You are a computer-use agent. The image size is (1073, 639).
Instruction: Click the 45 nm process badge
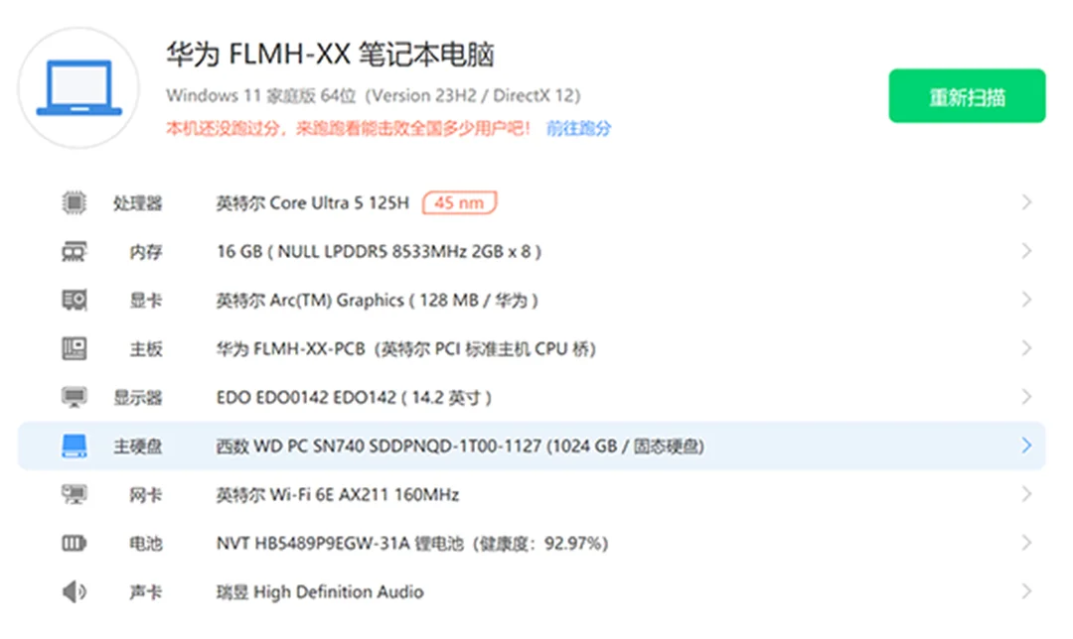coord(459,203)
